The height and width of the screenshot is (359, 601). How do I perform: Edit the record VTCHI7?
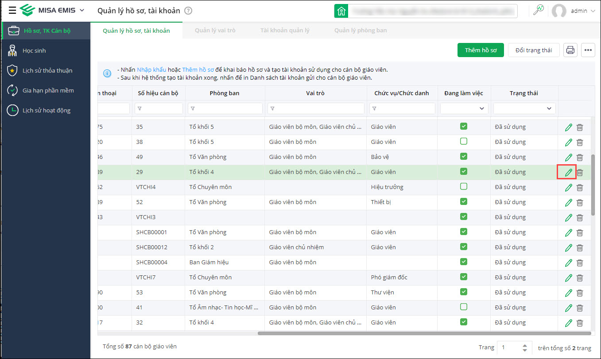tap(569, 278)
